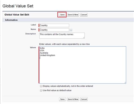Enable display values alphabetically checkbox

[x=41, y=86]
